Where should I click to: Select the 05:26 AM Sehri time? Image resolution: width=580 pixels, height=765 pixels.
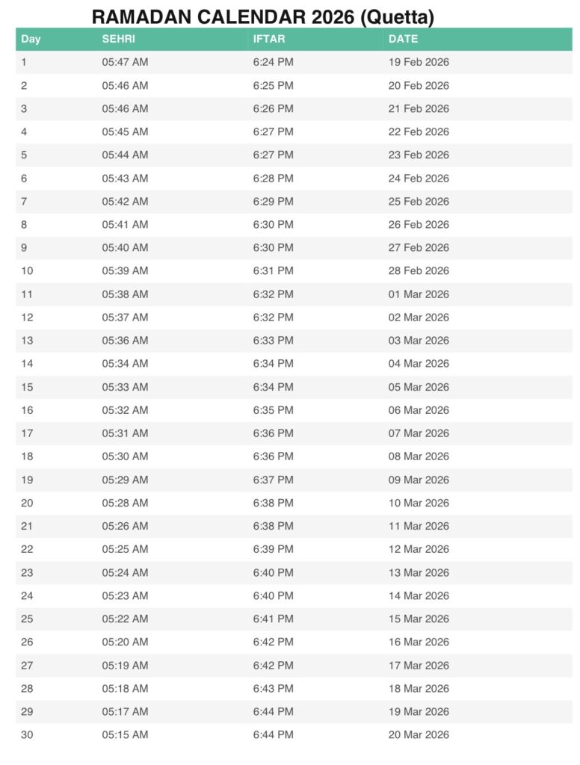(125, 526)
